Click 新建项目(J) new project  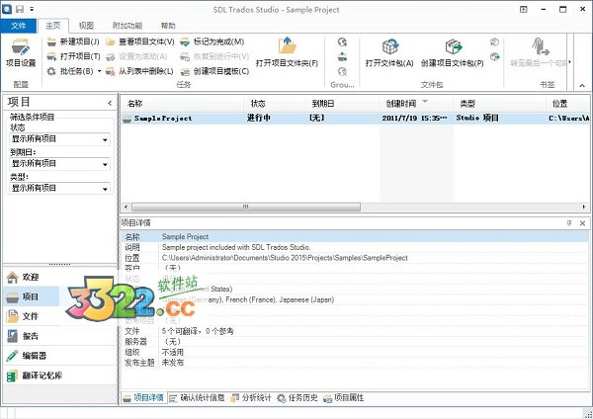(73, 42)
